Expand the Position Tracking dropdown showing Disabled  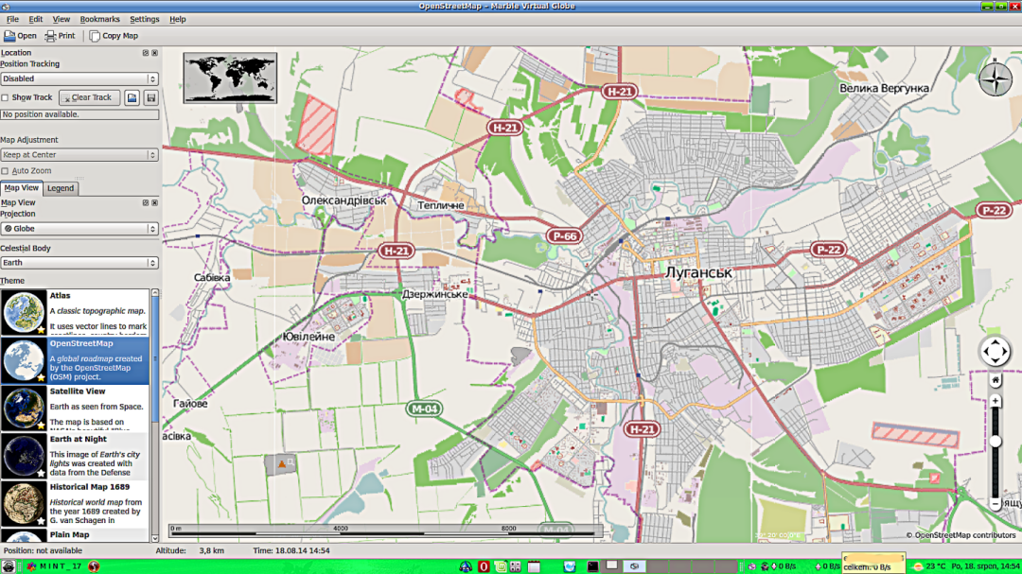(x=79, y=78)
